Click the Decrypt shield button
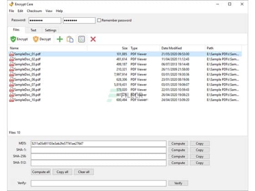The width and height of the screenshot is (255, 191). pyautogui.click(x=42, y=39)
